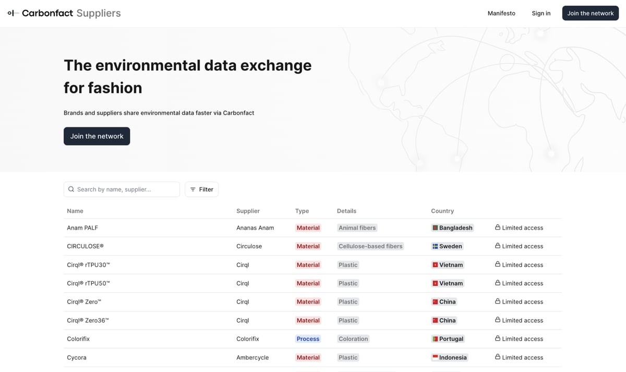Click the Material badge on Cycora row
The height and width of the screenshot is (372, 626).
(x=308, y=357)
